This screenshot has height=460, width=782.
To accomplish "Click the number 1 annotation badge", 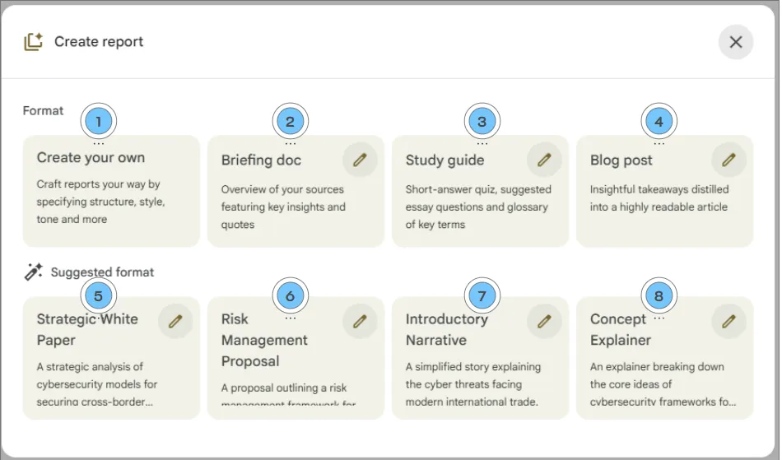I will (x=99, y=123).
